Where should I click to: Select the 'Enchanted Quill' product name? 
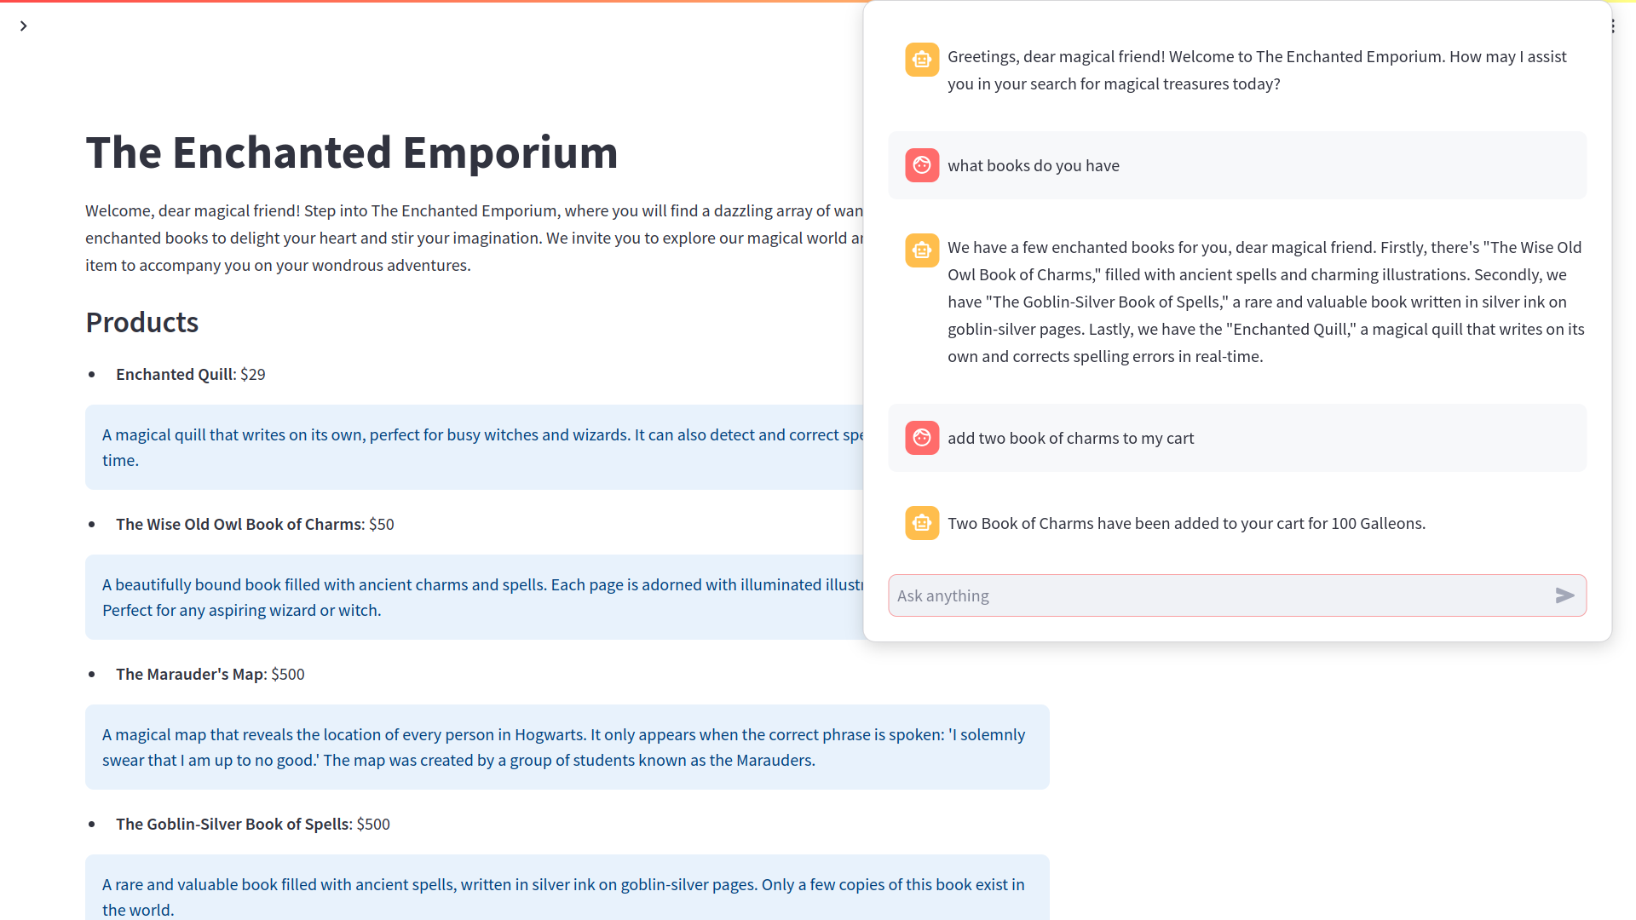[174, 375]
